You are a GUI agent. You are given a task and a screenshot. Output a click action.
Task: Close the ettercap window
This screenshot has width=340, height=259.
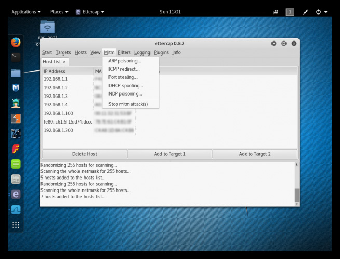pos(294,44)
